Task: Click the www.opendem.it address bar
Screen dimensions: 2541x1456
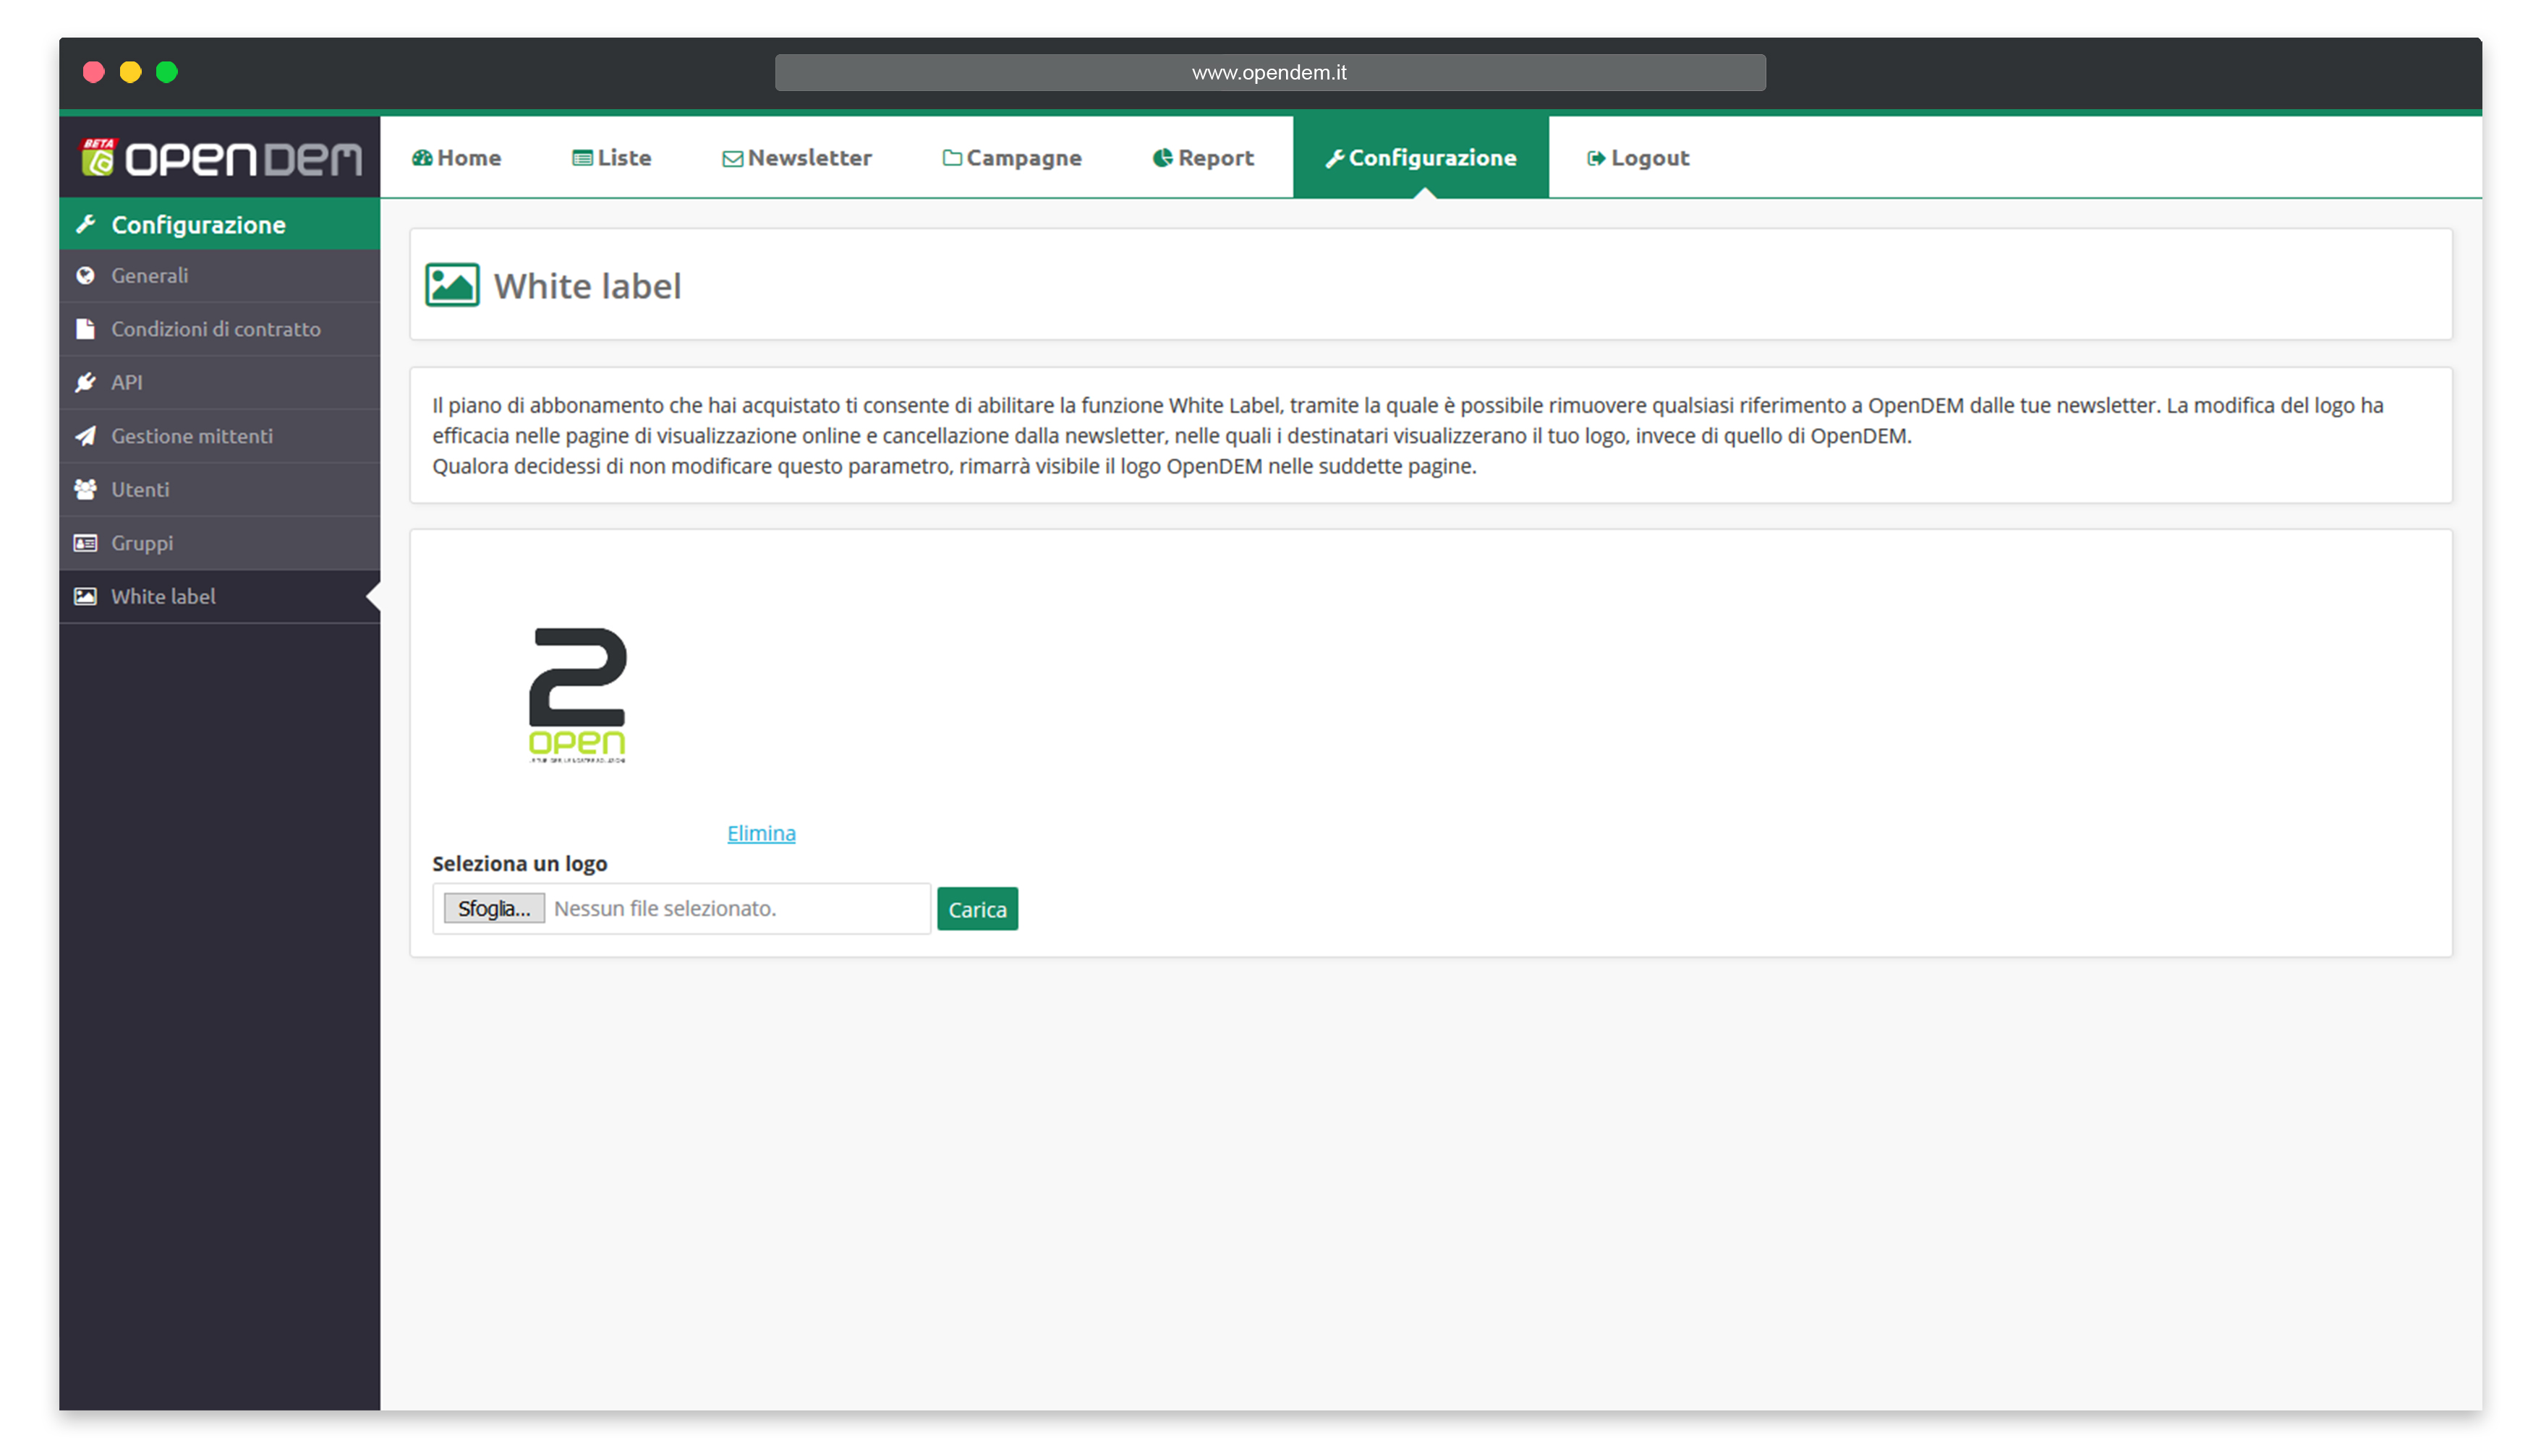Action: pyautogui.click(x=1270, y=72)
